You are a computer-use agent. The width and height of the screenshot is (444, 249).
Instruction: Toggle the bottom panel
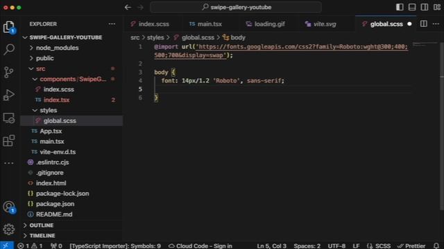tap(412, 7)
